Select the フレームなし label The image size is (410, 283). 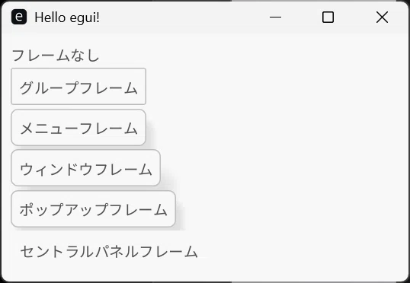coord(56,56)
